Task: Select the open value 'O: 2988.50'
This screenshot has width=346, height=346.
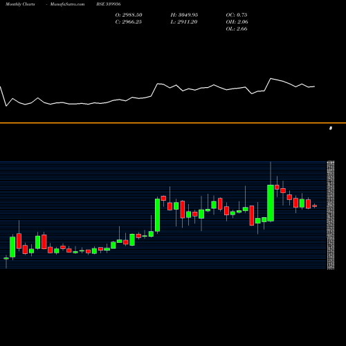Action: tap(129, 15)
